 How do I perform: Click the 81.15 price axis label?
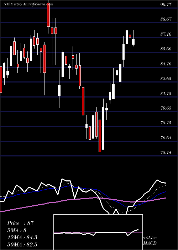tap(166, 93)
